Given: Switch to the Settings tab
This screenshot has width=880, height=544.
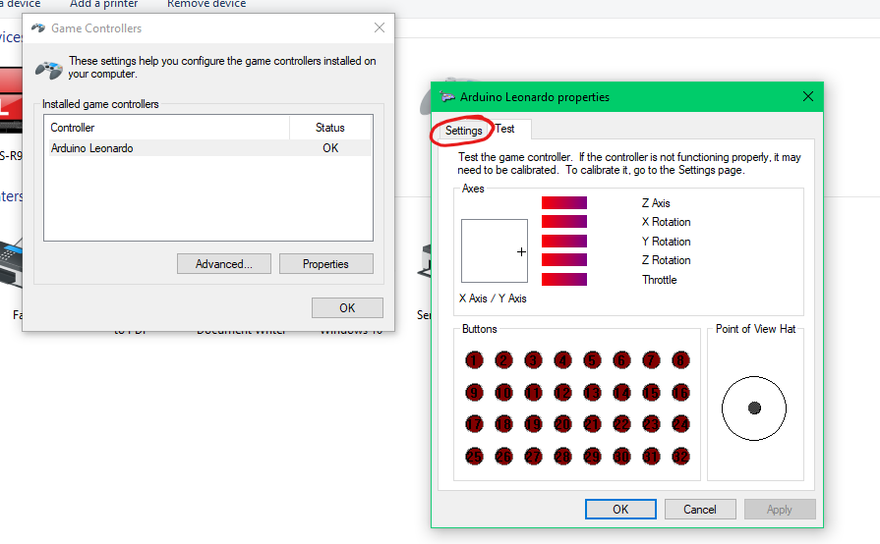Looking at the screenshot, I should tap(463, 131).
